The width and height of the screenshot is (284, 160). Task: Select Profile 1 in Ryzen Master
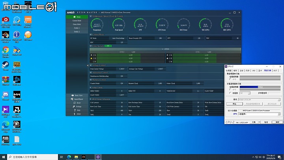[x=77, y=28]
